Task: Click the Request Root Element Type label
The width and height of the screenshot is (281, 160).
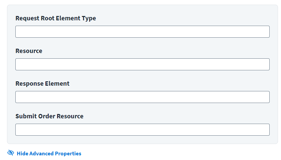Action: point(56,18)
